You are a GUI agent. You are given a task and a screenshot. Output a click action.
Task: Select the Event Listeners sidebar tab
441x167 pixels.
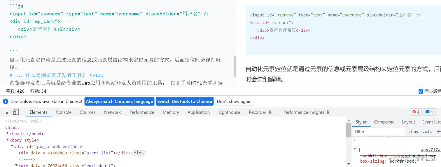[431, 122]
